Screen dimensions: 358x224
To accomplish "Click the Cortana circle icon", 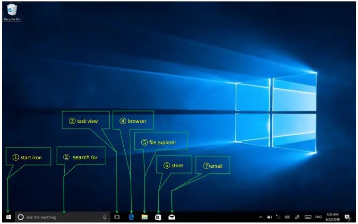I will [x=21, y=217].
